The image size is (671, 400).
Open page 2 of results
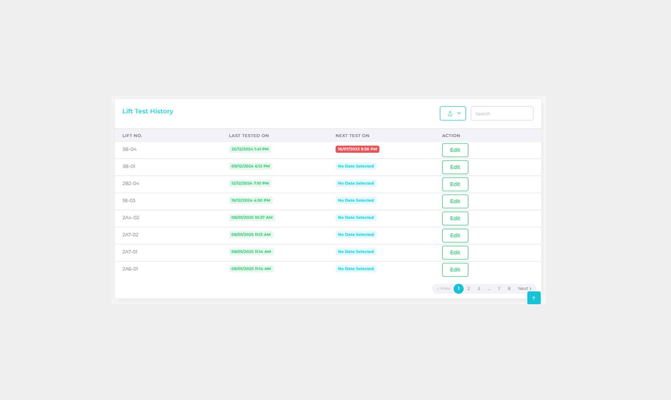pos(468,289)
